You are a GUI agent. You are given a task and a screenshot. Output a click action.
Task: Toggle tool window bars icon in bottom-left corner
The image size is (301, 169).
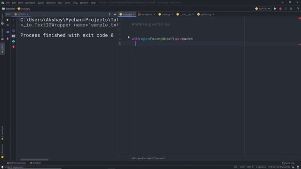pos(2,167)
